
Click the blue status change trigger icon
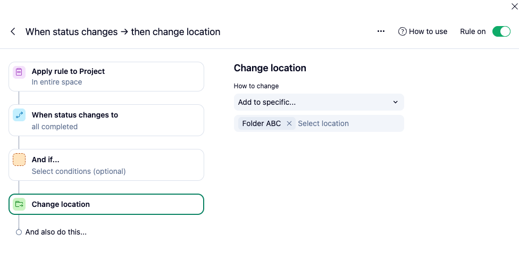coord(19,115)
